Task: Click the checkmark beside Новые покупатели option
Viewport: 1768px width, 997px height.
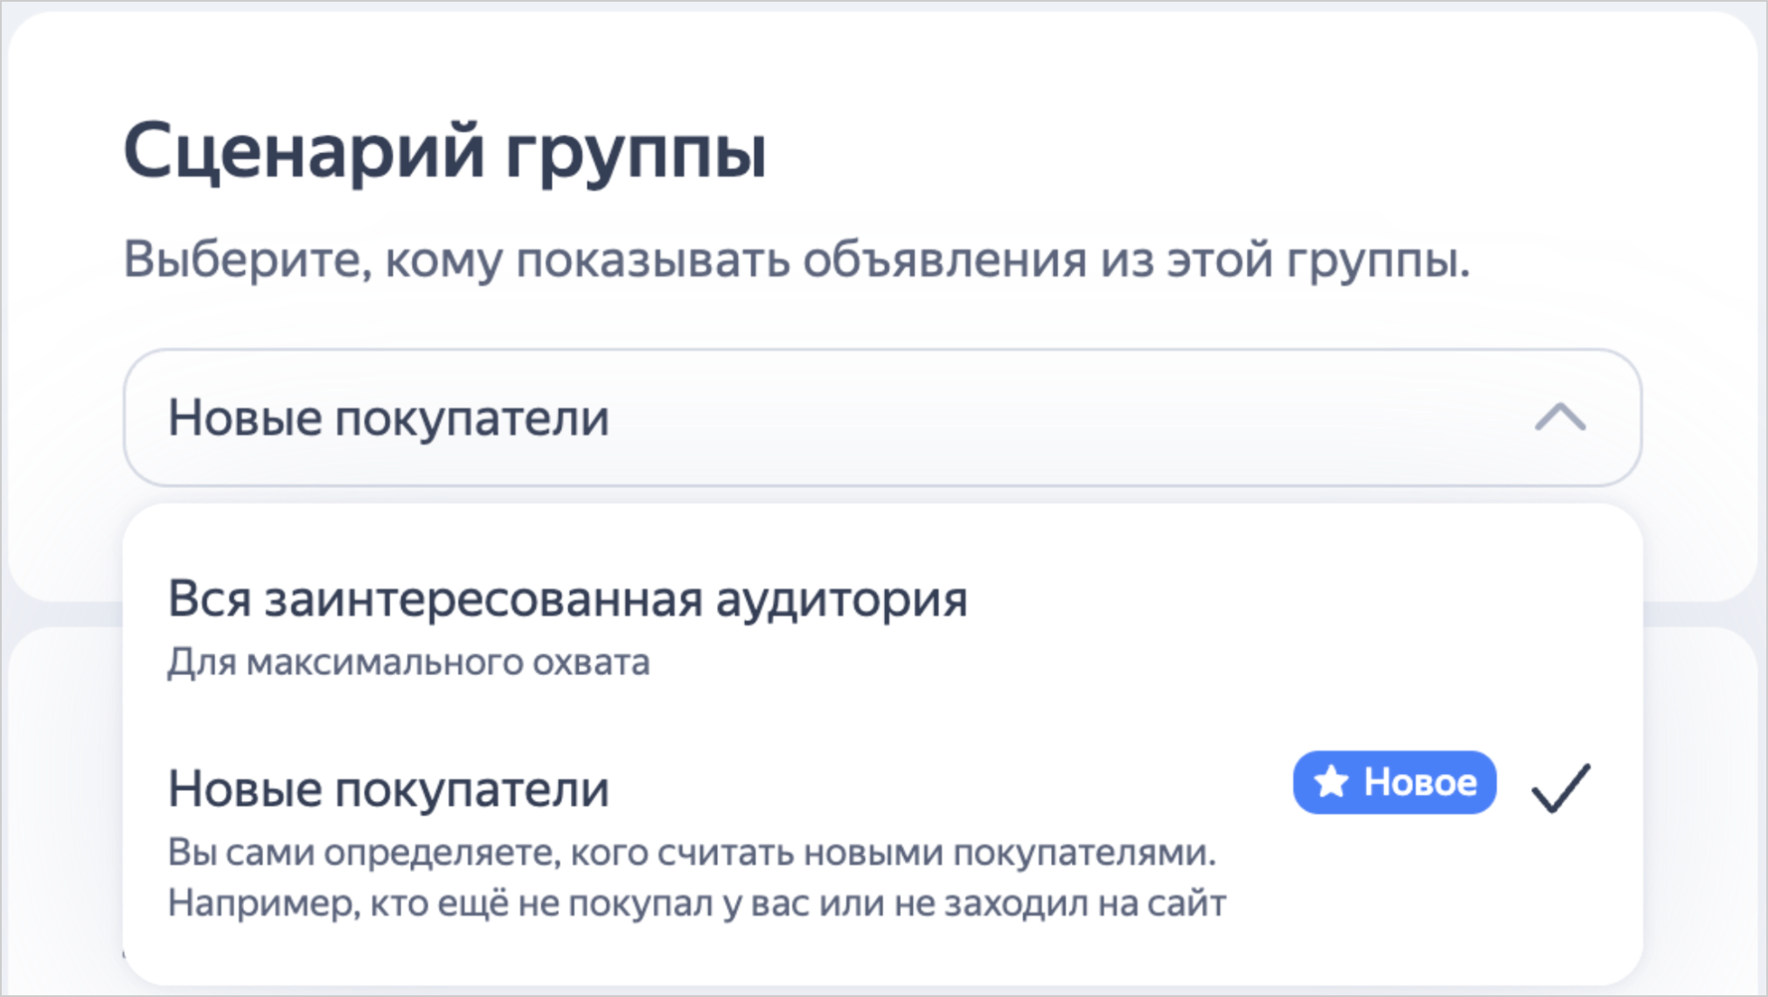Action: pyautogui.click(x=1560, y=787)
